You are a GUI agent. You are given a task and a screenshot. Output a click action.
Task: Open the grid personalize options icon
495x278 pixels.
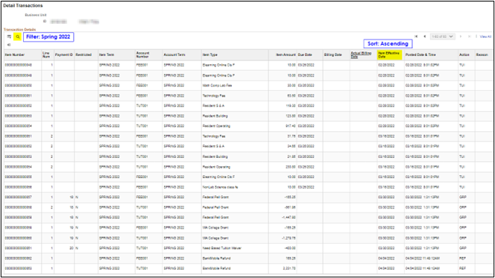[x=9, y=37]
